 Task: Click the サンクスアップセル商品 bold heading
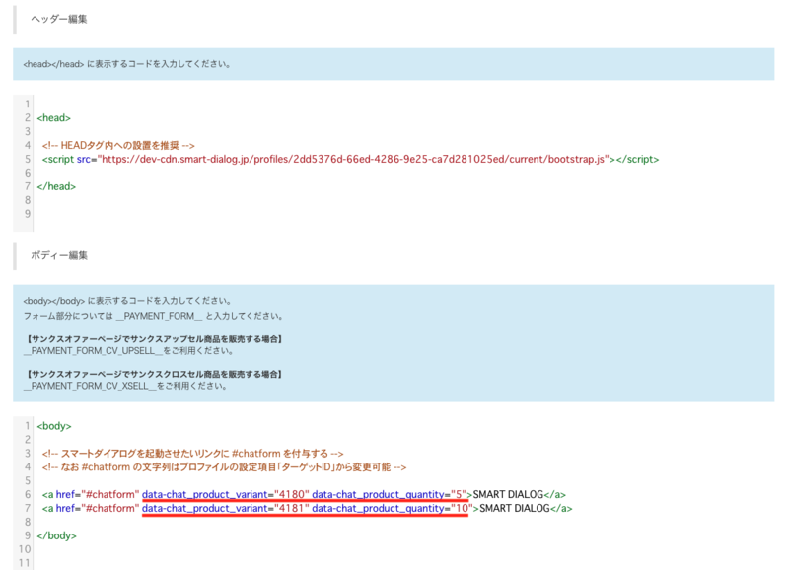coord(154,339)
